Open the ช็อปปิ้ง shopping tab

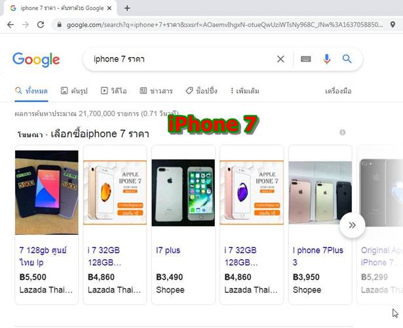(202, 91)
